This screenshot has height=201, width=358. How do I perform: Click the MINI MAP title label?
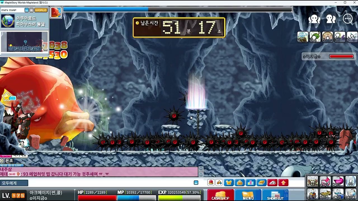(x=9, y=10)
